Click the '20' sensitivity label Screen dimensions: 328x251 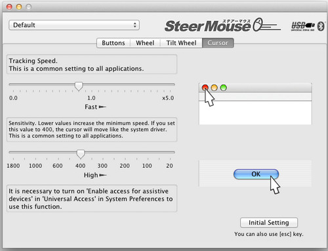pyautogui.click(x=169, y=166)
